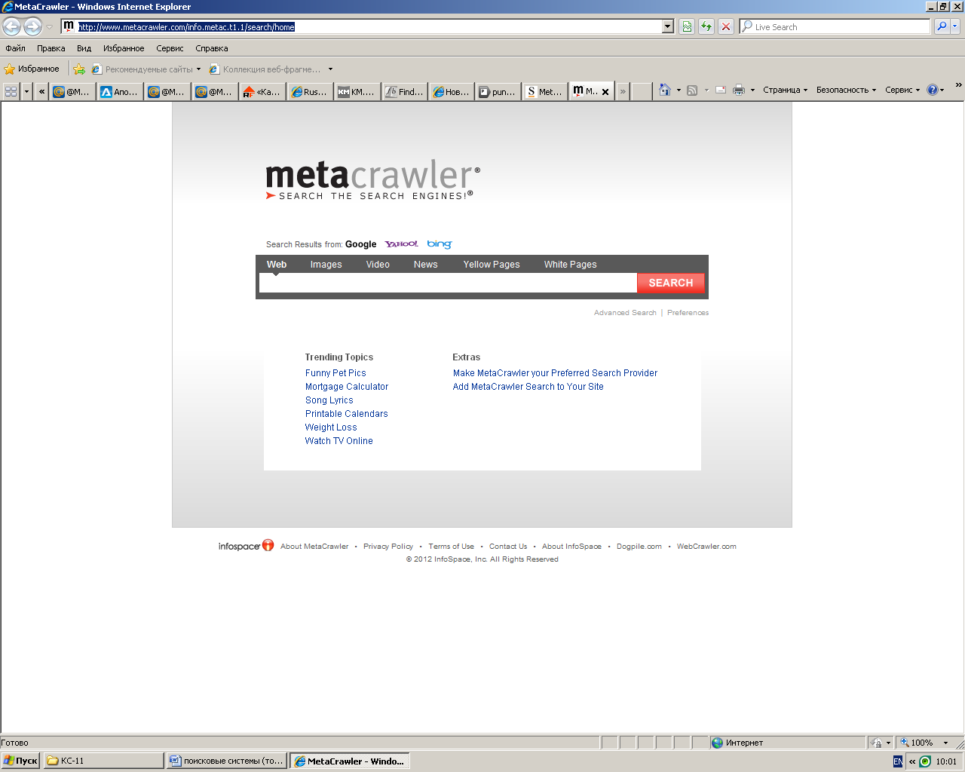Select the News search tab
965x772 pixels.
pyautogui.click(x=425, y=265)
